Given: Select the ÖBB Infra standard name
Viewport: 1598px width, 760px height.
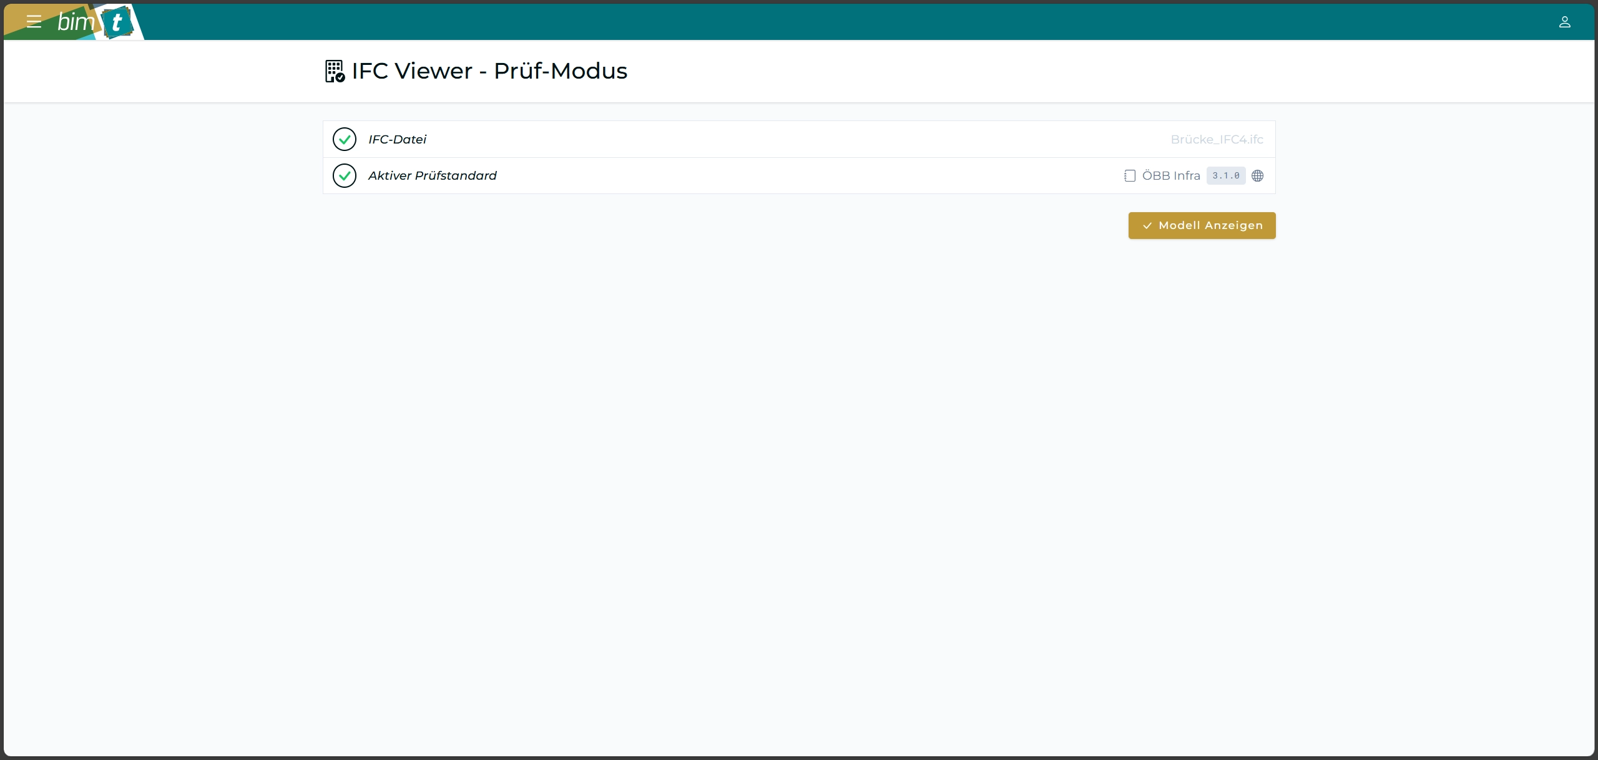Looking at the screenshot, I should pos(1171,176).
